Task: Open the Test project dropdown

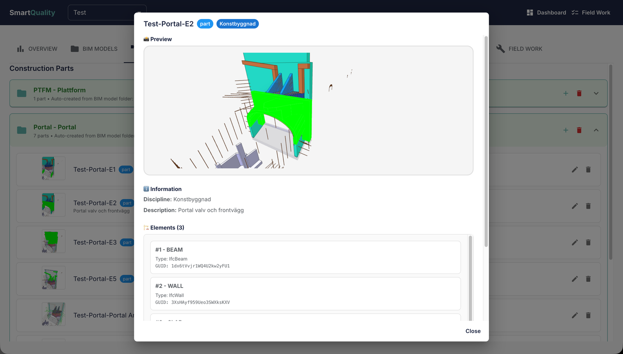Action: (x=107, y=12)
